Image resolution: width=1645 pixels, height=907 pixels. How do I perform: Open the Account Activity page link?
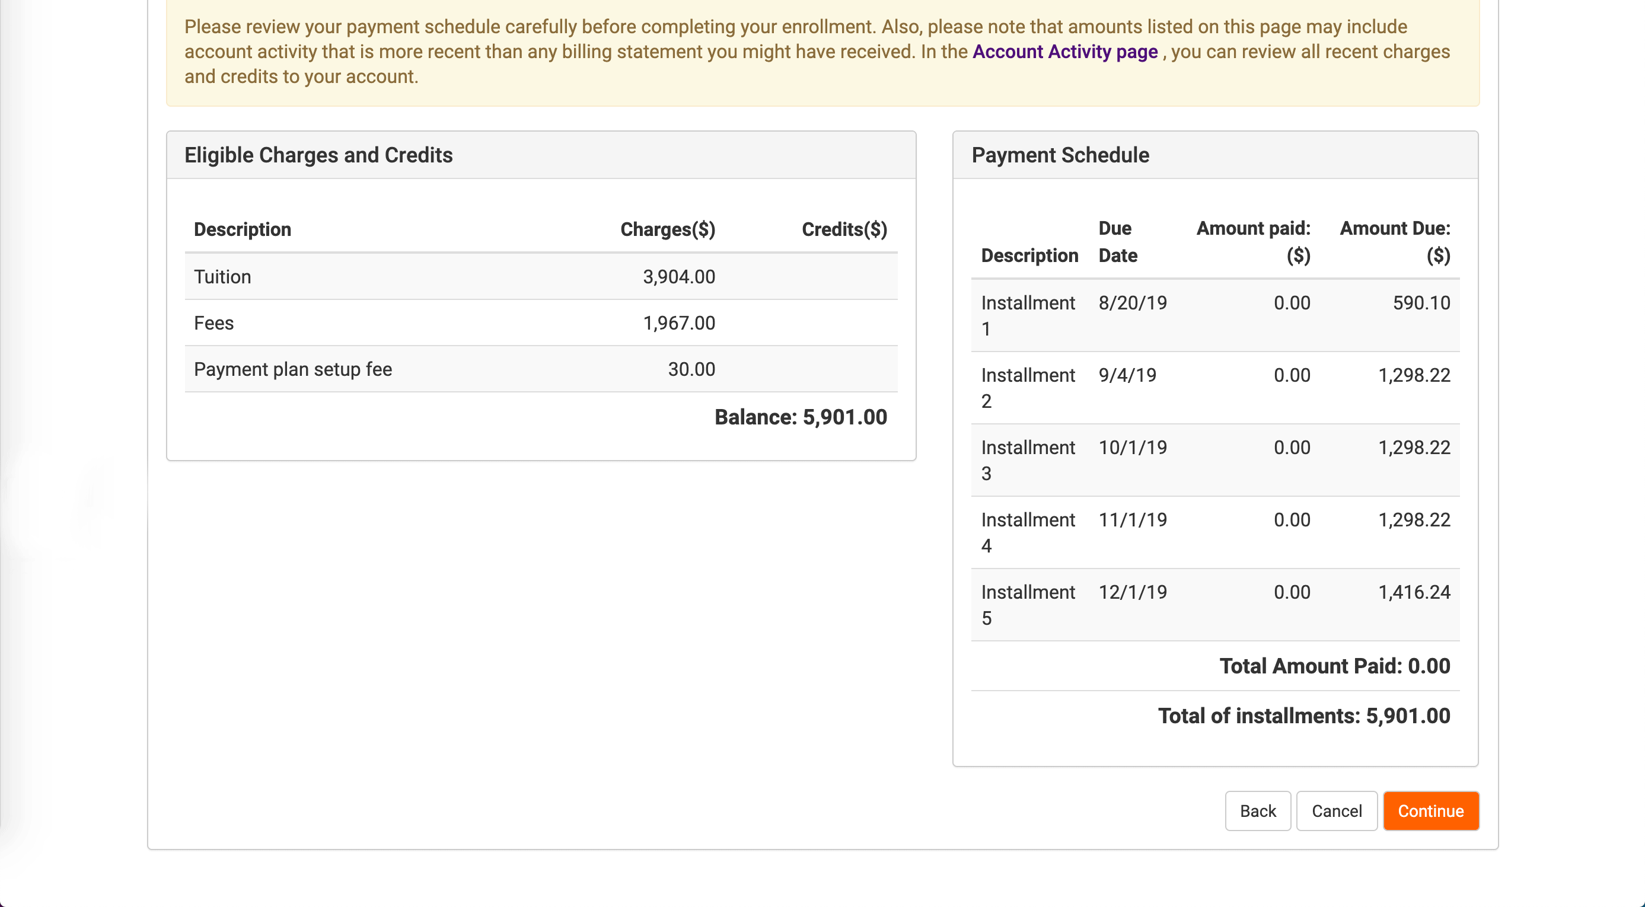[x=1064, y=52]
